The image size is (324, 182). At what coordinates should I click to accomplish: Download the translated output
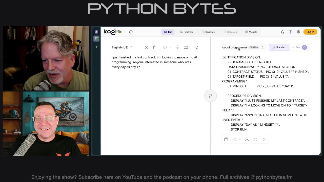[247, 140]
